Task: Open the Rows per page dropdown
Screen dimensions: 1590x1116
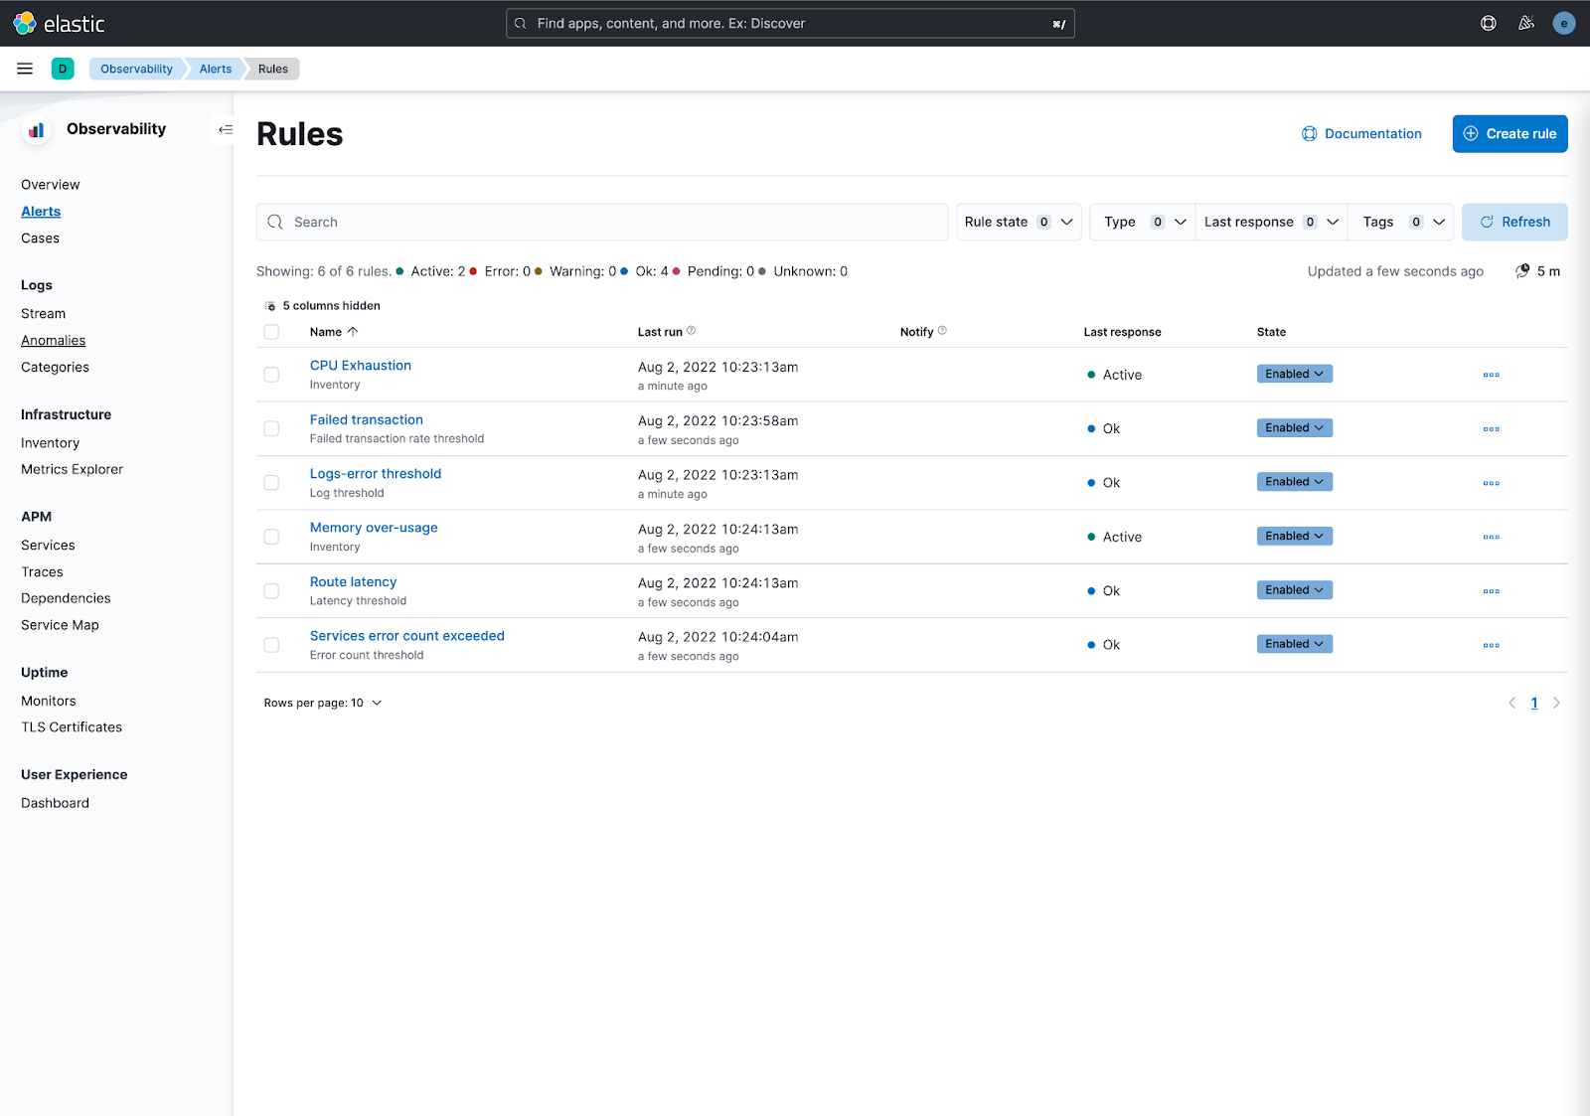Action: pyautogui.click(x=322, y=703)
